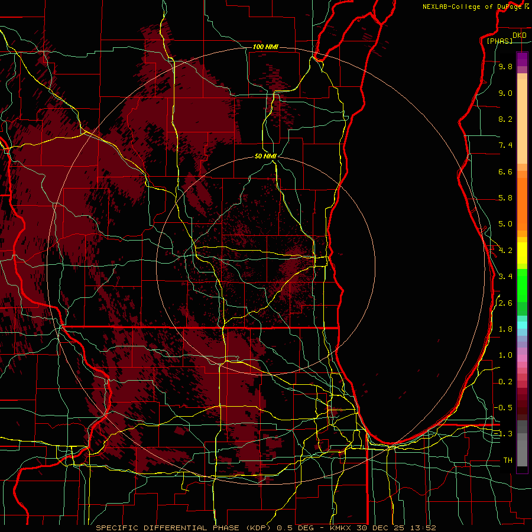532x532 pixels.
Task: Click the 4.2 value on the color scale
Action: click(x=505, y=251)
